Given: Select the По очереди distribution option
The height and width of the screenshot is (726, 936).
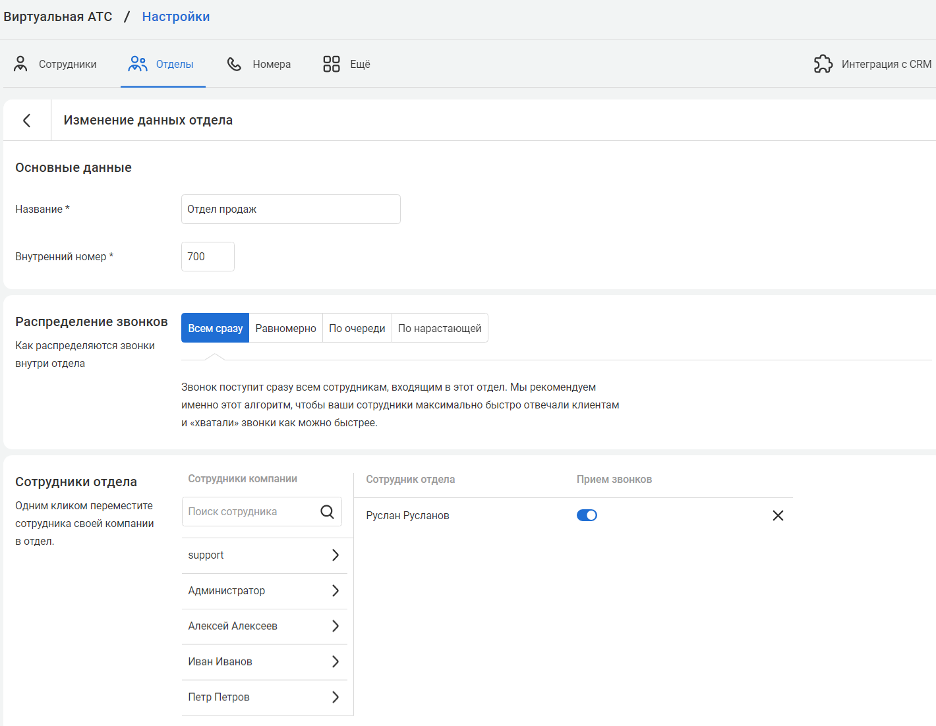Looking at the screenshot, I should tap(357, 328).
